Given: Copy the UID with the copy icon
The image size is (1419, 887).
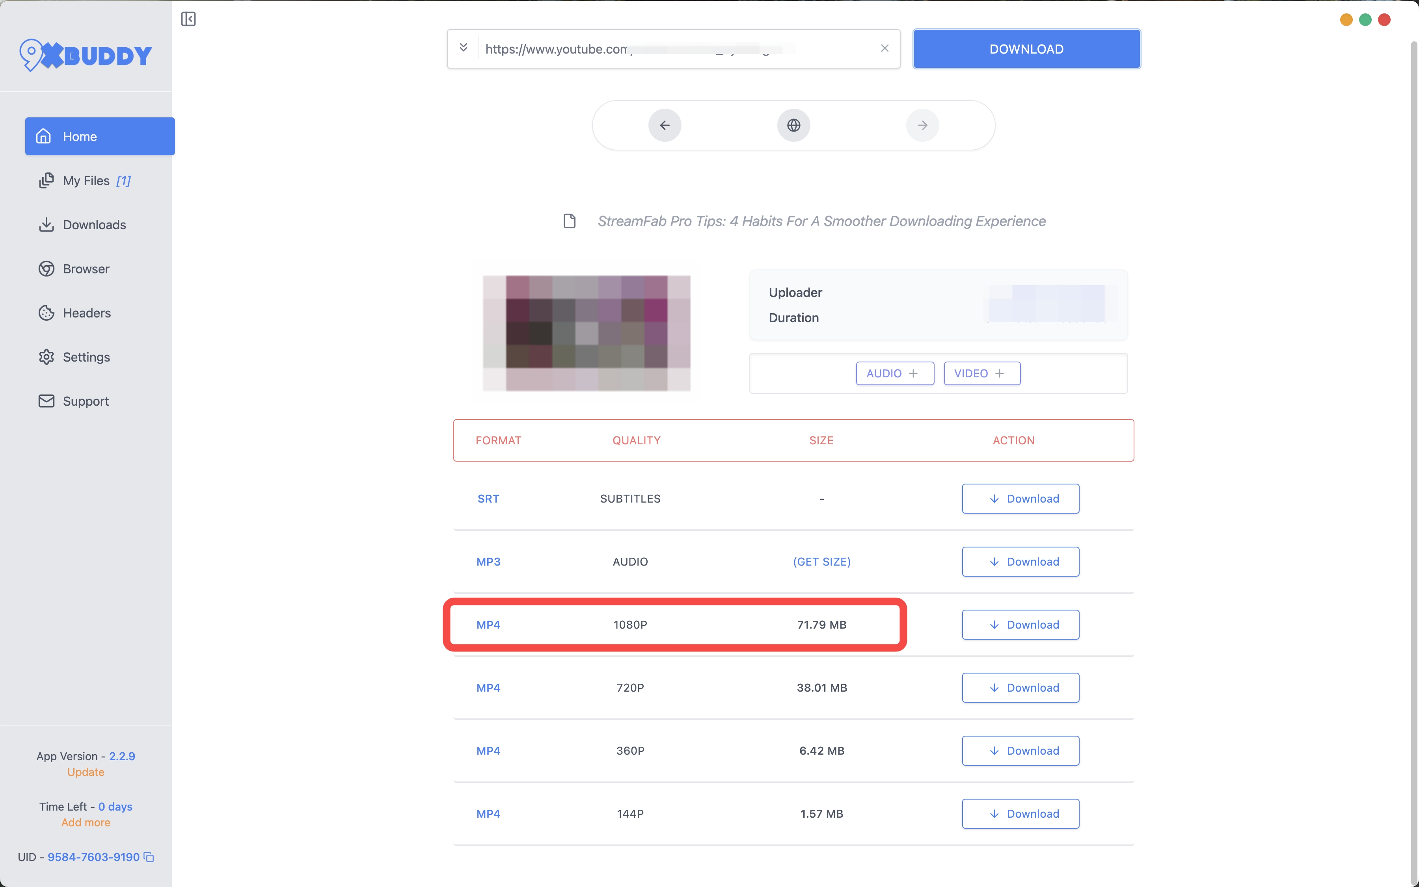Looking at the screenshot, I should click(149, 857).
